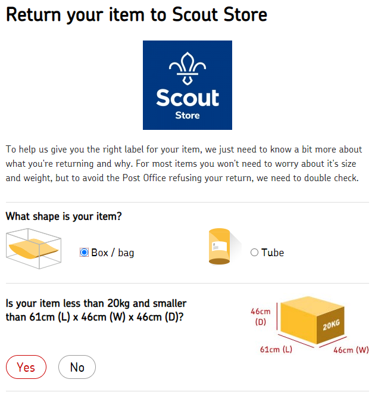Answer No to the size question

77,367
